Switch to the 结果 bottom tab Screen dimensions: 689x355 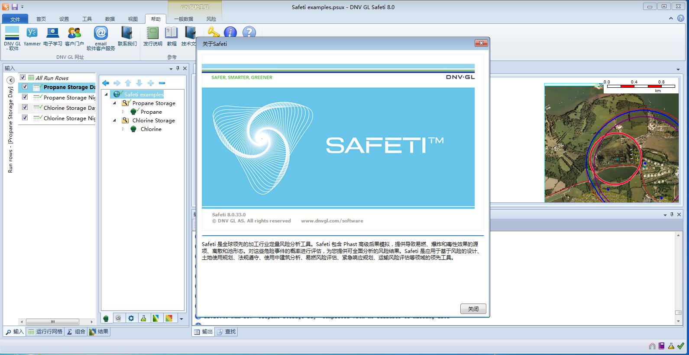(99, 332)
